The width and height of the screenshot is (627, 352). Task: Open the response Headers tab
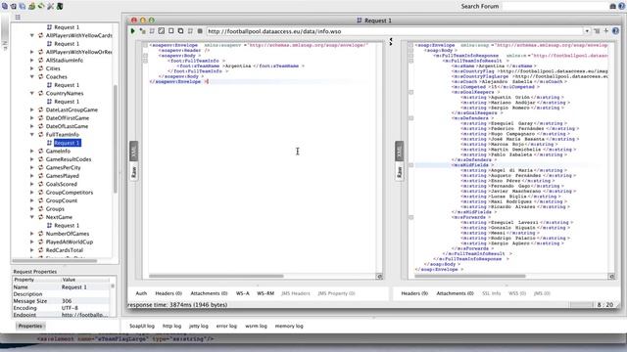414,293
